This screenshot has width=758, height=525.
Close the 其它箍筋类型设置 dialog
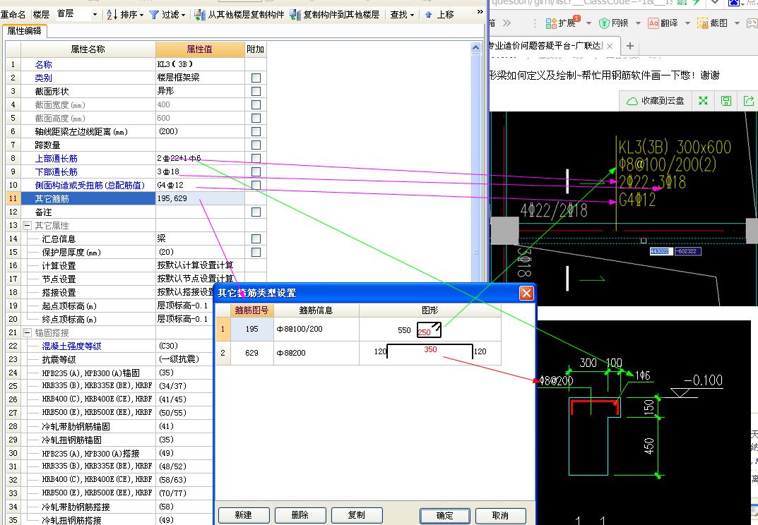[526, 293]
